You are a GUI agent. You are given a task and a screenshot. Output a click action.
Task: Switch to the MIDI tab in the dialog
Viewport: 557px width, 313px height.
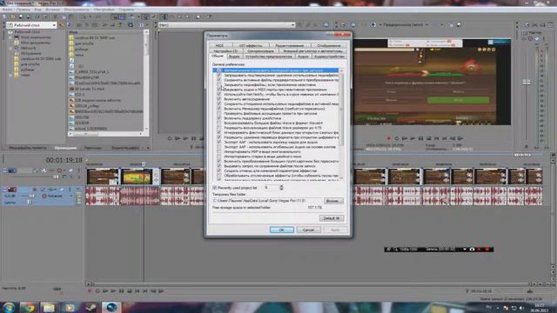click(x=220, y=45)
